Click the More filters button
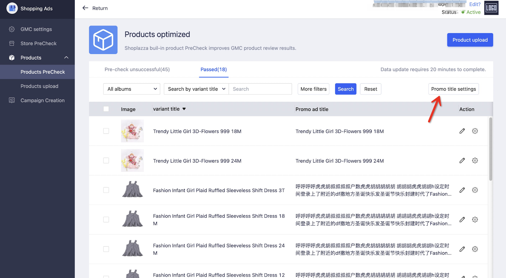 pyautogui.click(x=313, y=89)
